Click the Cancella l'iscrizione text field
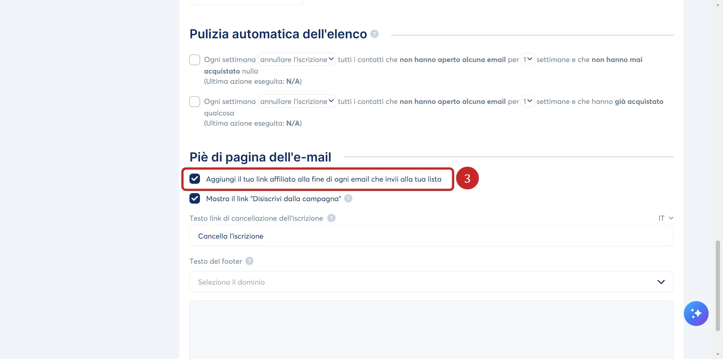The image size is (723, 359). coord(431,236)
